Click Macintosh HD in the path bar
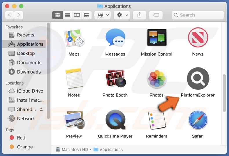Image resolution: width=229 pixels, height=156 pixels. (72, 149)
